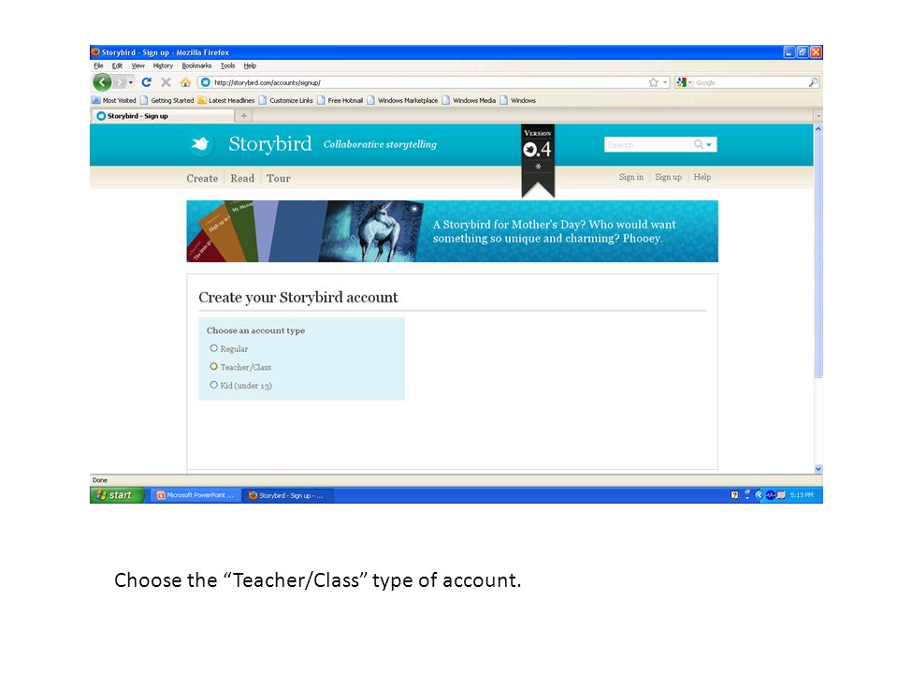Click the Sign in link

631,177
